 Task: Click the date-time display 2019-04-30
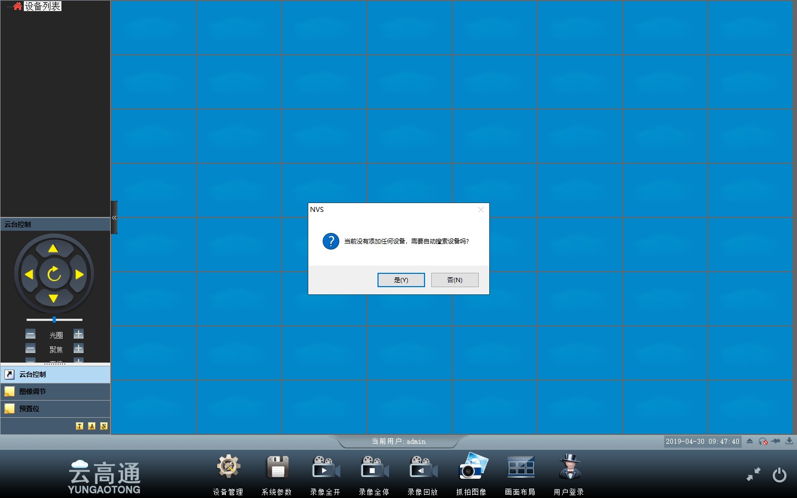coord(702,442)
